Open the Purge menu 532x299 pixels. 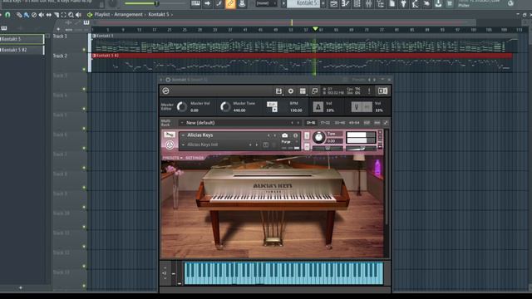point(286,142)
